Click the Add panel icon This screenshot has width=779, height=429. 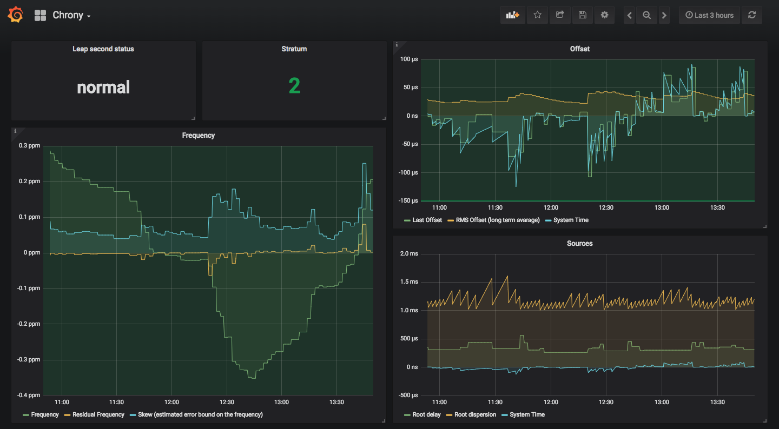point(512,15)
